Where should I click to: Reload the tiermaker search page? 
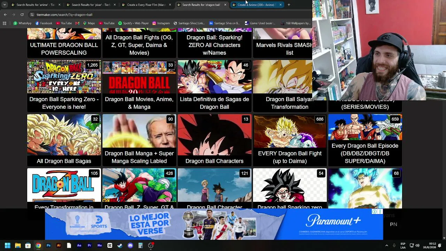click(x=22, y=15)
